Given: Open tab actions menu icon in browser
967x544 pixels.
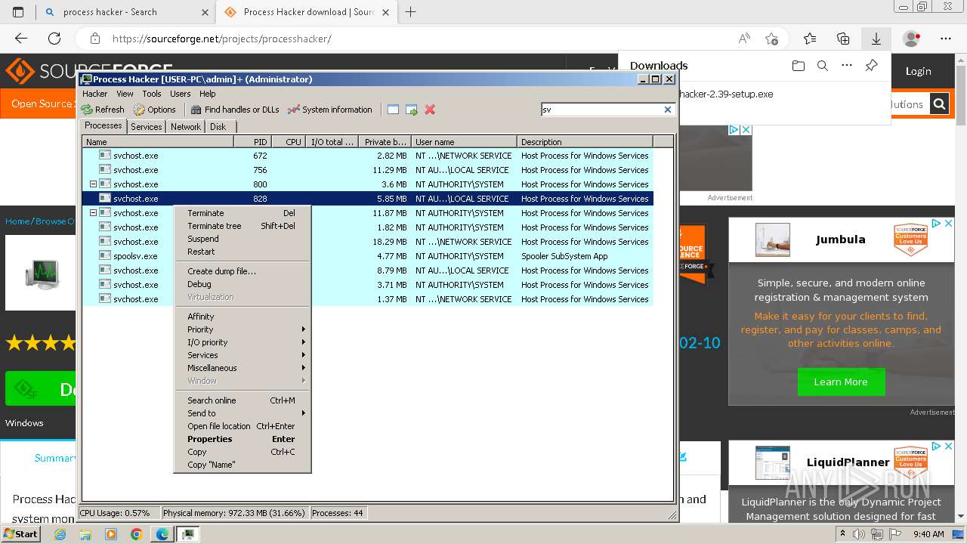Looking at the screenshot, I should 18,12.
